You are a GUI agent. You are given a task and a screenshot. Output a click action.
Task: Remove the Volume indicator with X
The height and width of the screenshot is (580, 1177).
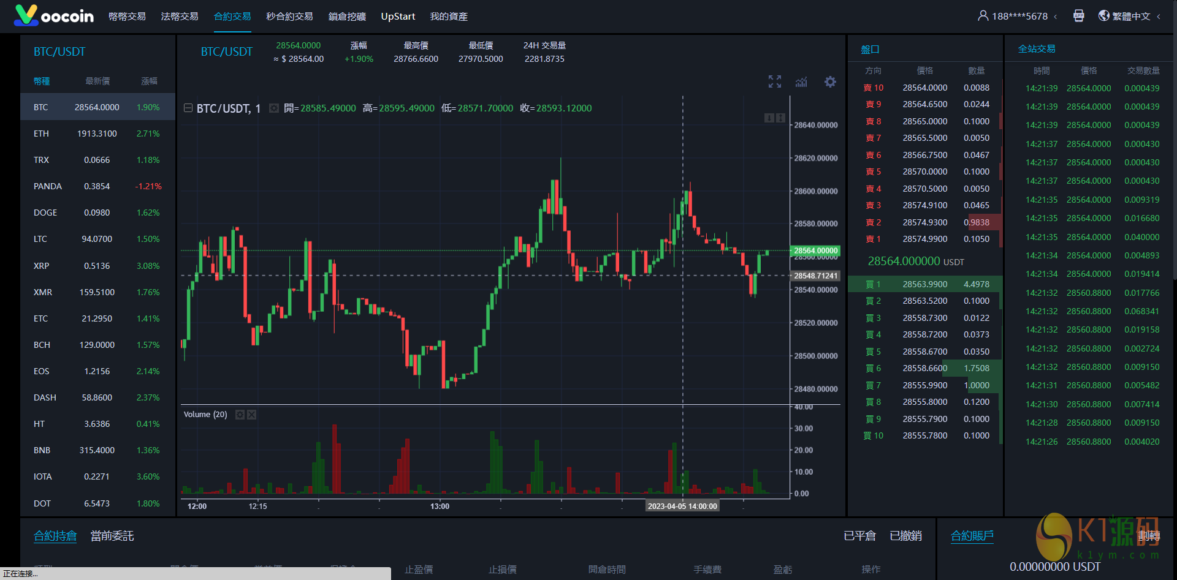251,415
